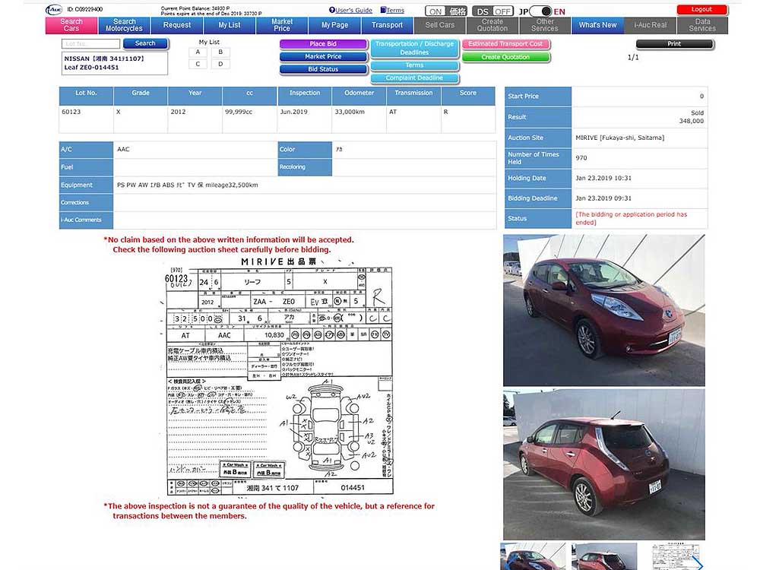
Task: Open Estimated Transport Cost
Action: click(505, 44)
